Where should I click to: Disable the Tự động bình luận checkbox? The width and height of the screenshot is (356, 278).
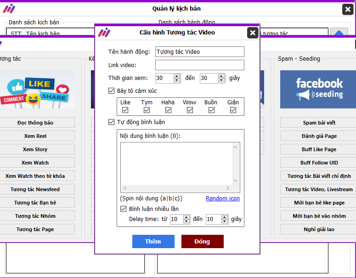[112, 122]
